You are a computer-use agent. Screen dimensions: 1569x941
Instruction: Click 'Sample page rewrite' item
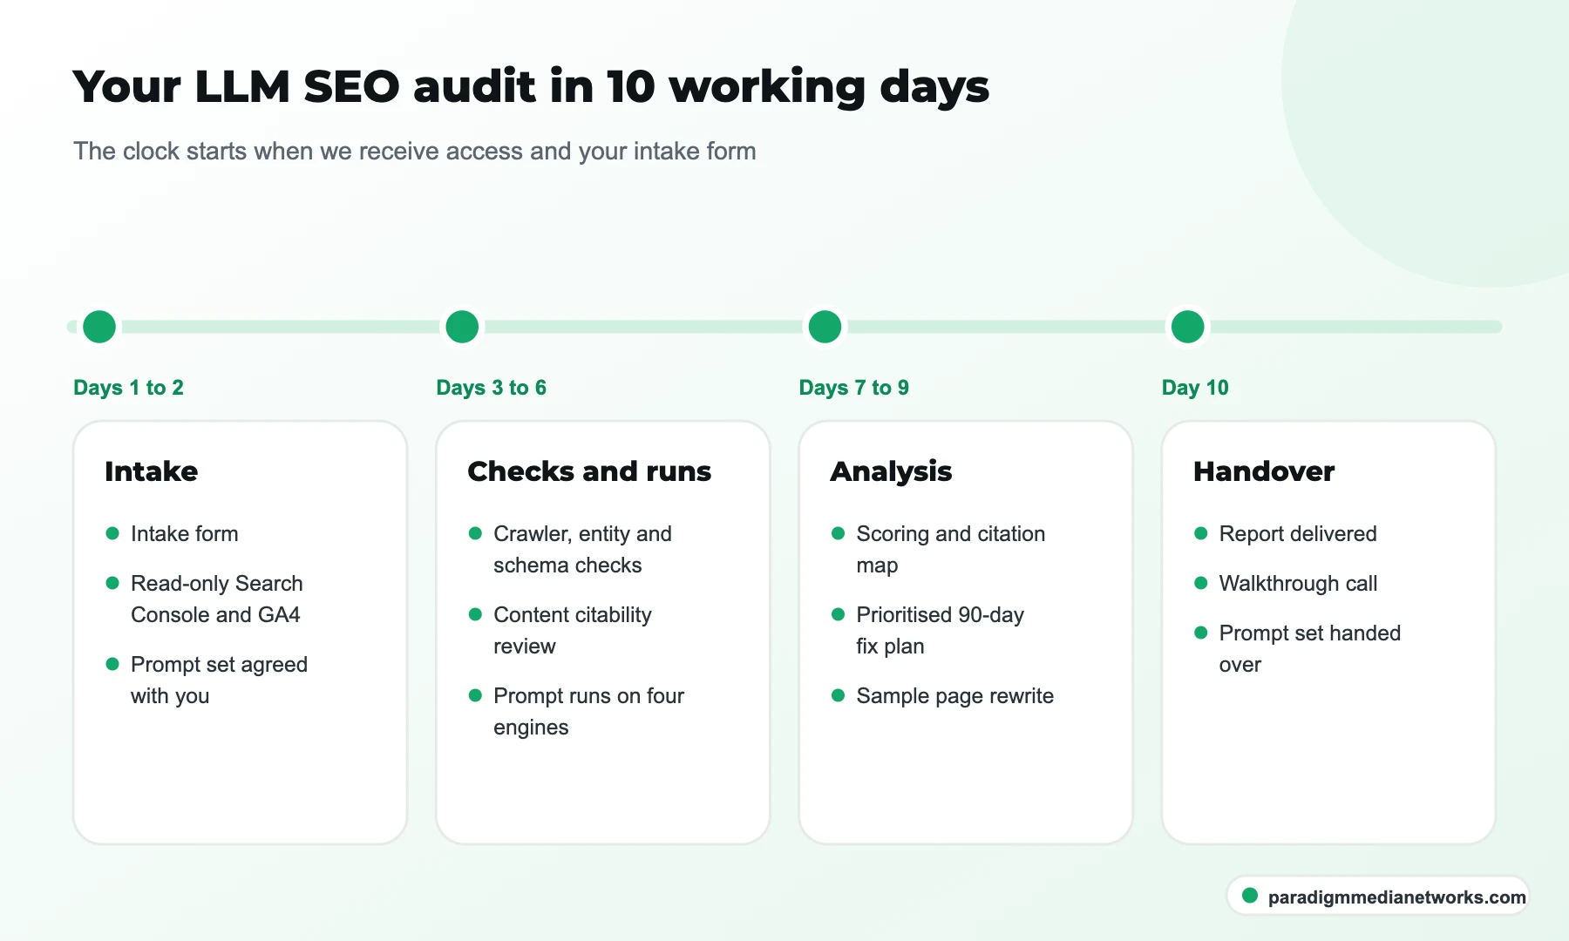pyautogui.click(x=954, y=695)
